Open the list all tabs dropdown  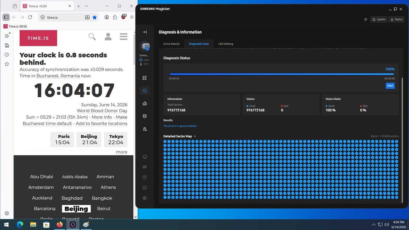pos(86,6)
